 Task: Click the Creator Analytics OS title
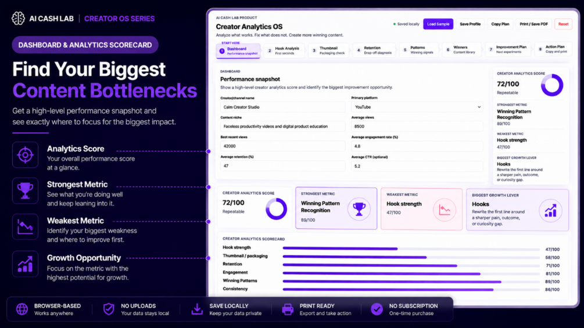pyautogui.click(x=249, y=27)
